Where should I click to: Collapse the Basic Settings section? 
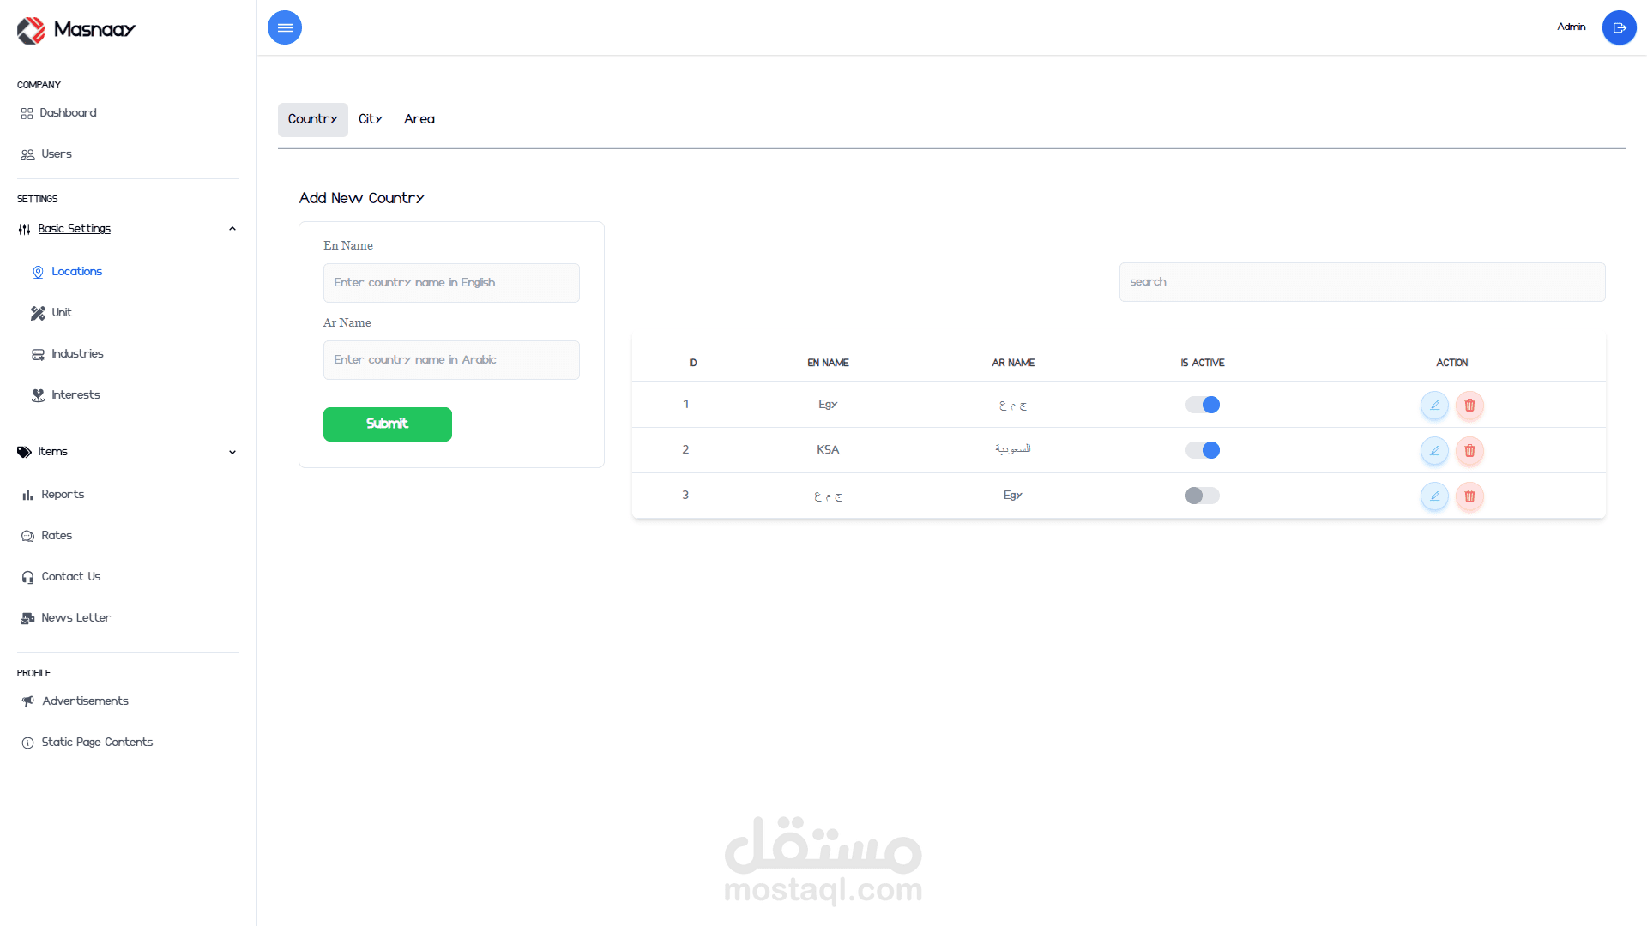tap(232, 229)
